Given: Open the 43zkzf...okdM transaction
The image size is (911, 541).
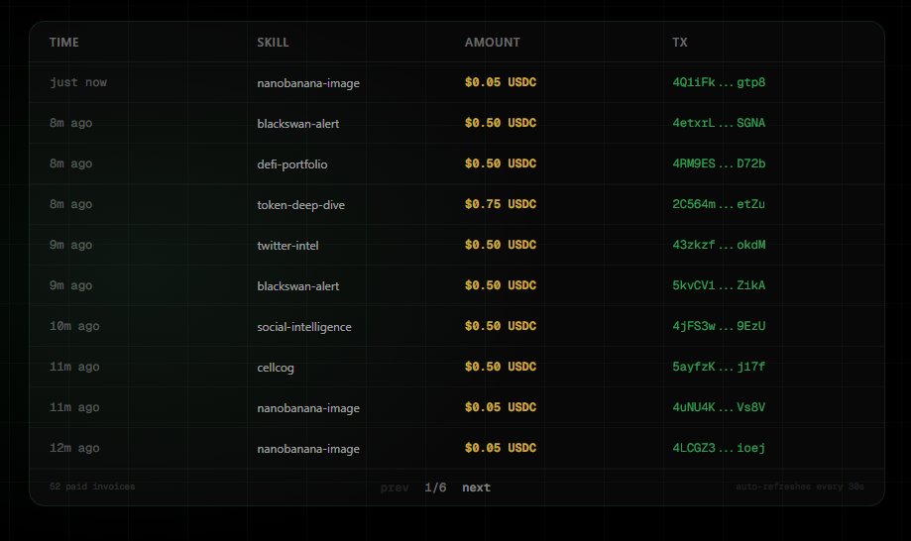Looking at the screenshot, I should (x=719, y=245).
